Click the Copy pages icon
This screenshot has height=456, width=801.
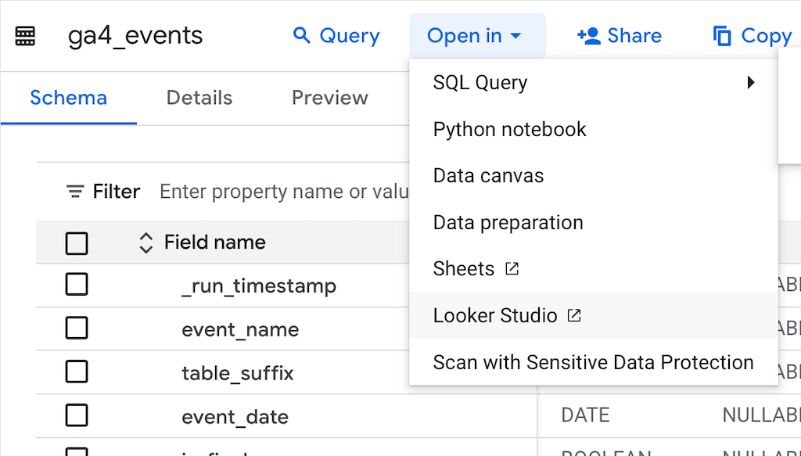722,36
